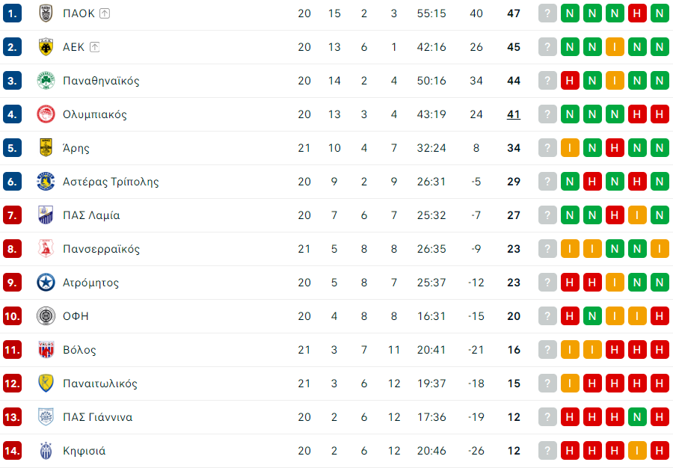Click the gray question mark in ΠΑΟΚ row

547,13
